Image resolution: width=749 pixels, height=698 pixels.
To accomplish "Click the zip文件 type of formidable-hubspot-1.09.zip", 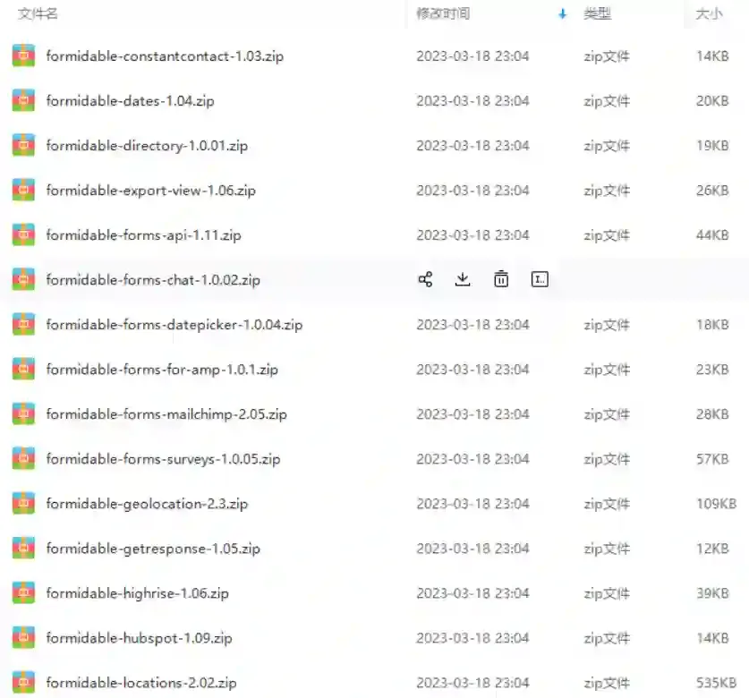I will click(x=607, y=638).
